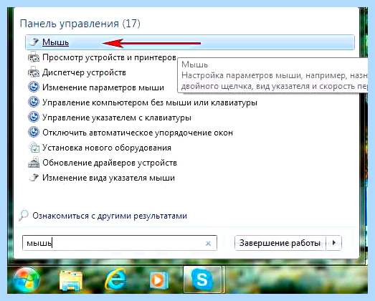The width and height of the screenshot is (375, 301).
Task: Open the Мышь control panel result
Action: 190,42
